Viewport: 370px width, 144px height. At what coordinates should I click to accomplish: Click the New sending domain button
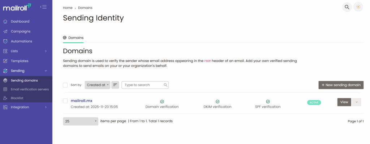[x=341, y=85]
